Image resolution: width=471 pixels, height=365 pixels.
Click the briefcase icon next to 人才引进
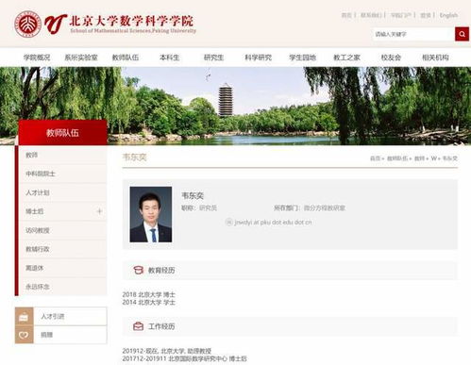click(25, 317)
